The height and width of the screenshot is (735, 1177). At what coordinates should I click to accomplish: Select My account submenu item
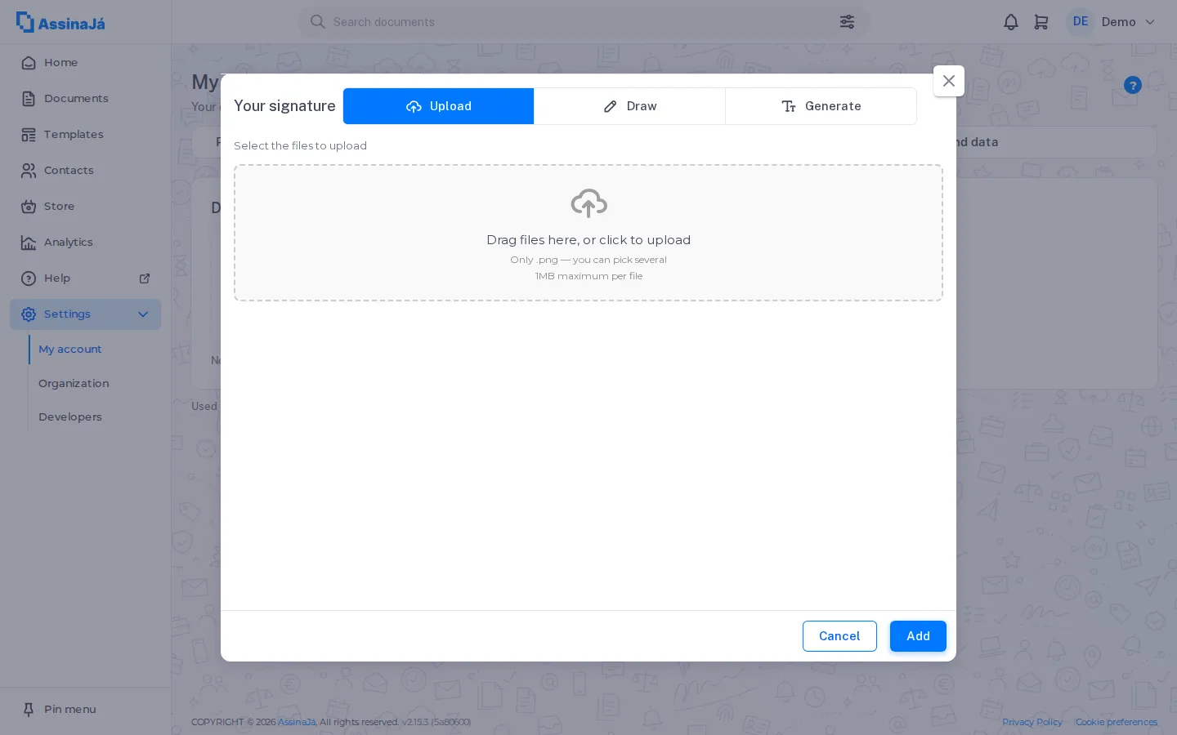[70, 350]
